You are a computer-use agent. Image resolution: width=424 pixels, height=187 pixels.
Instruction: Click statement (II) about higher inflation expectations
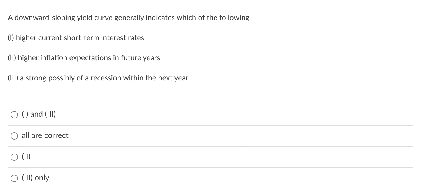point(84,58)
